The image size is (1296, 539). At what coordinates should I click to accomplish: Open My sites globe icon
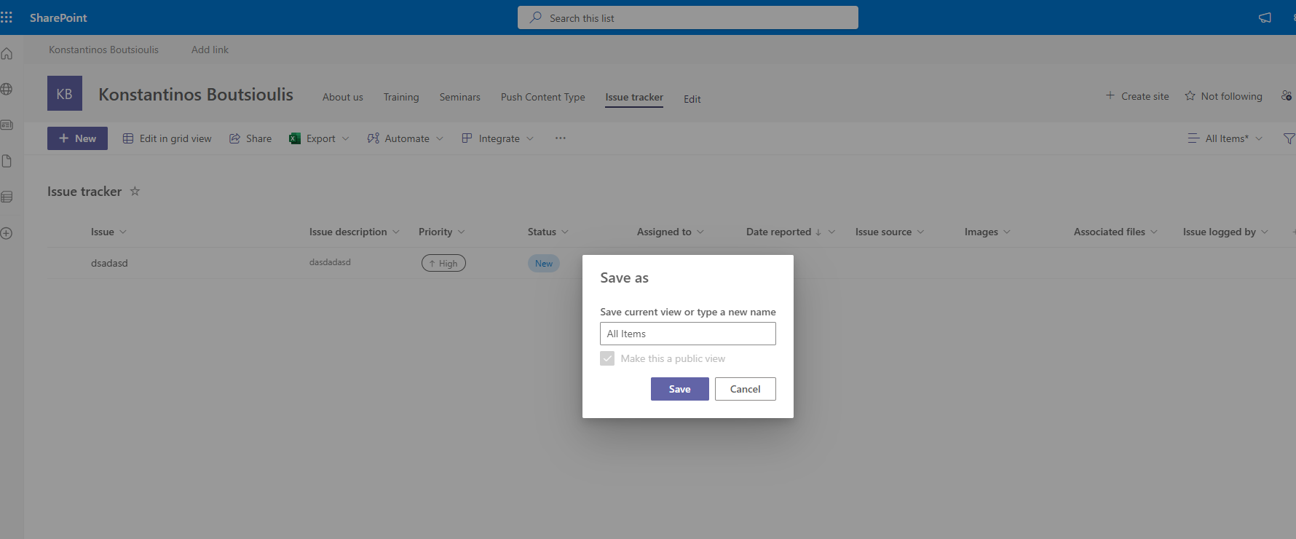point(7,89)
